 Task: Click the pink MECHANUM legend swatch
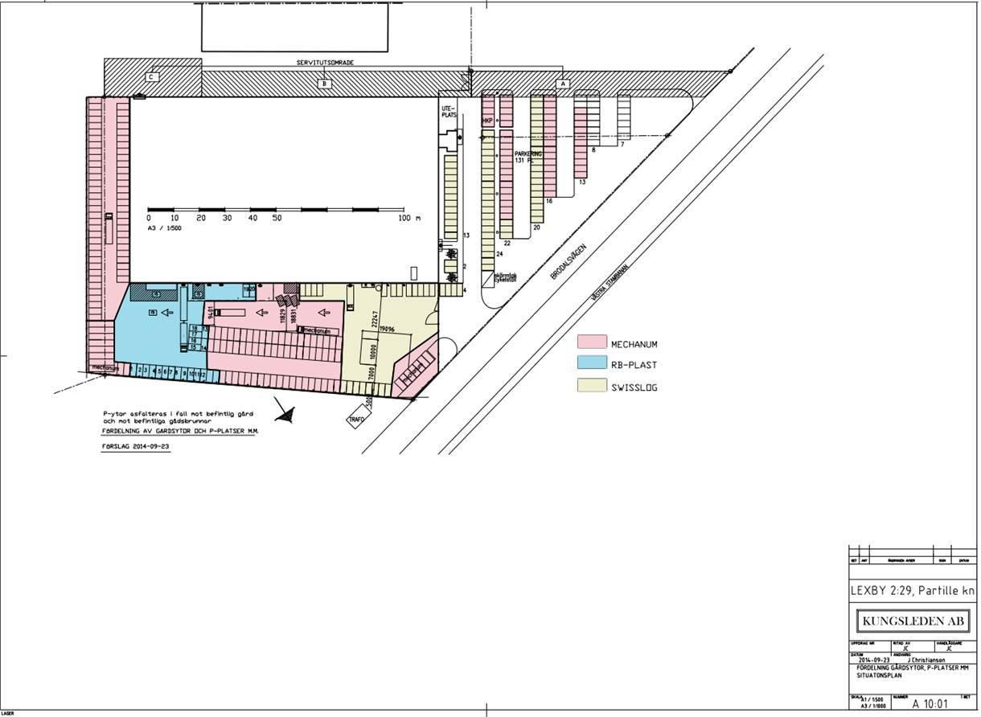coord(591,343)
